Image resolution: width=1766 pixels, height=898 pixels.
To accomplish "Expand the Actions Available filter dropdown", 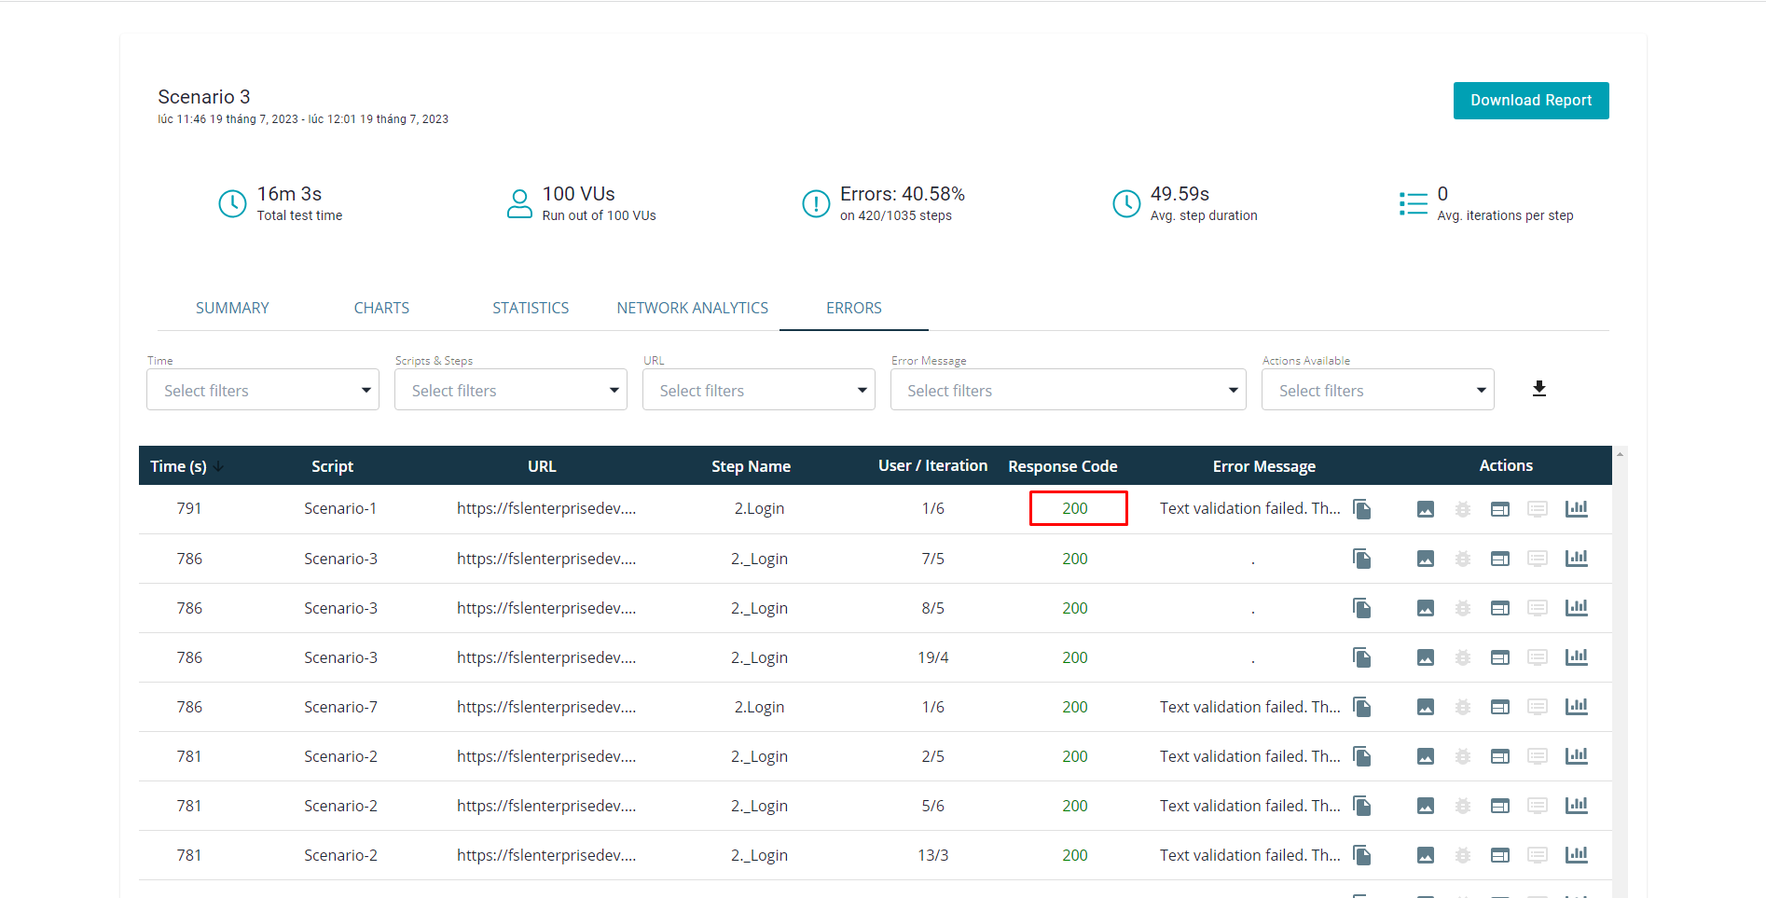I will tap(1377, 390).
